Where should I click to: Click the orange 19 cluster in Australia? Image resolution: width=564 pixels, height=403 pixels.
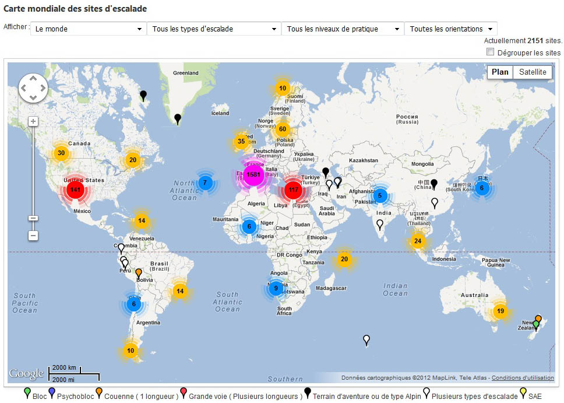(x=500, y=311)
